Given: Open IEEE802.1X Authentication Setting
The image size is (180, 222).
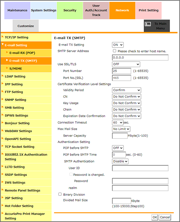Looking at the screenshot, I should tap(26, 157).
